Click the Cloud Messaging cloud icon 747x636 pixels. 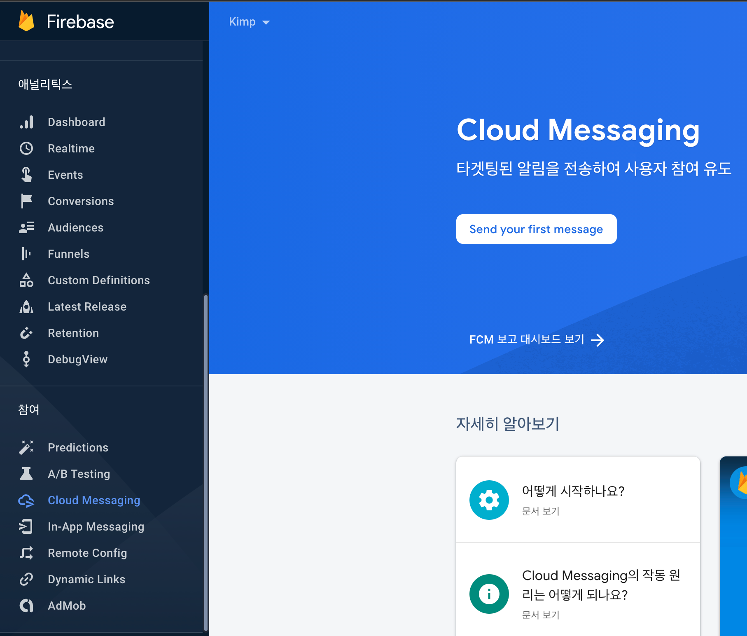click(26, 500)
